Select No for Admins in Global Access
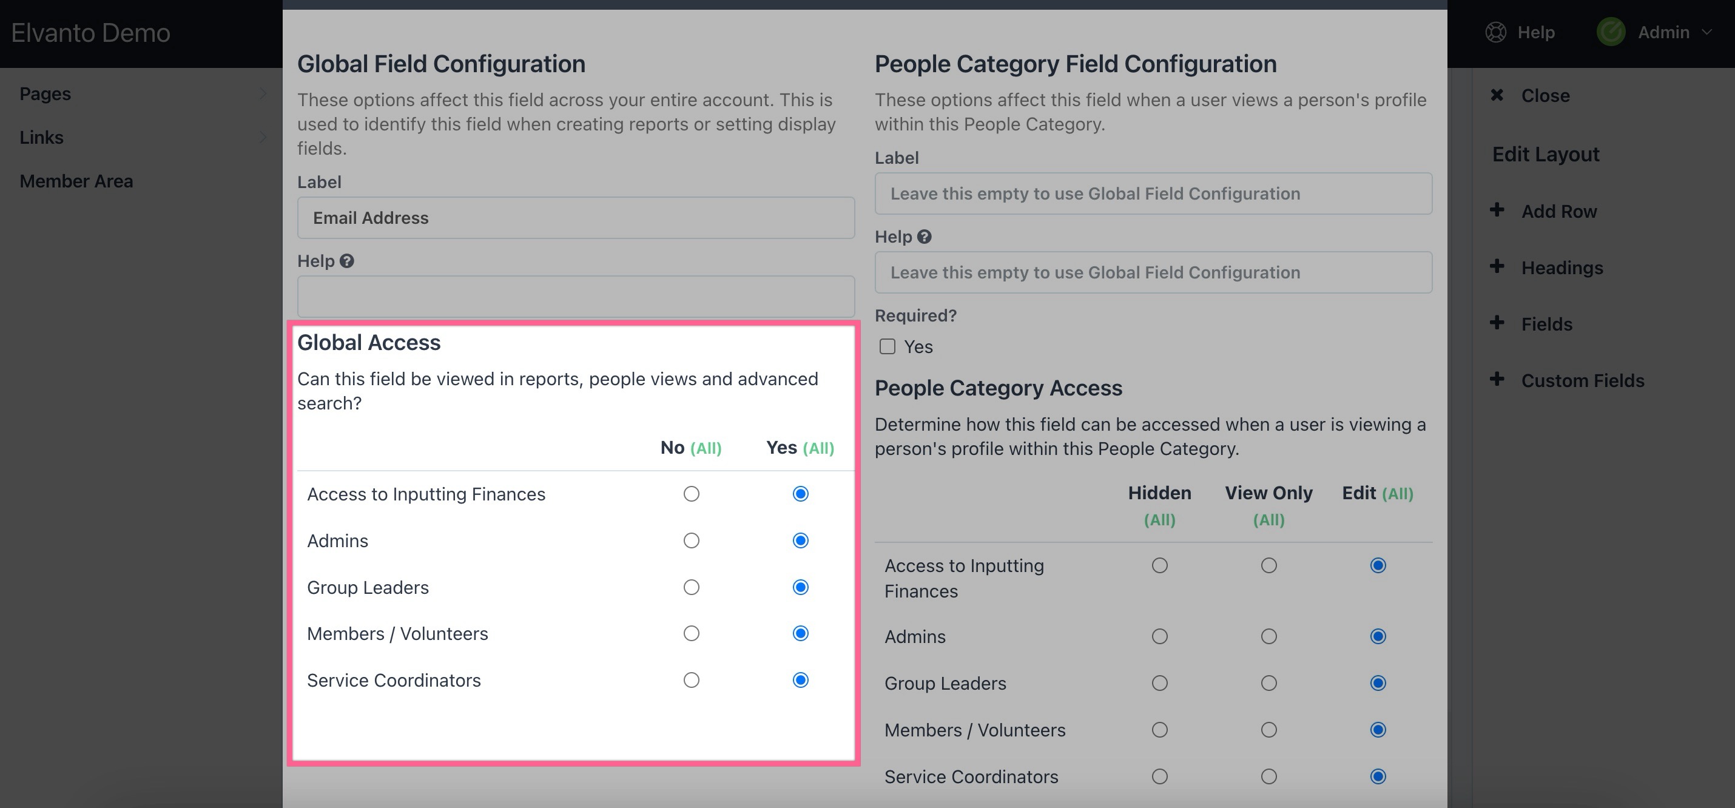1735x808 pixels. pos(691,540)
